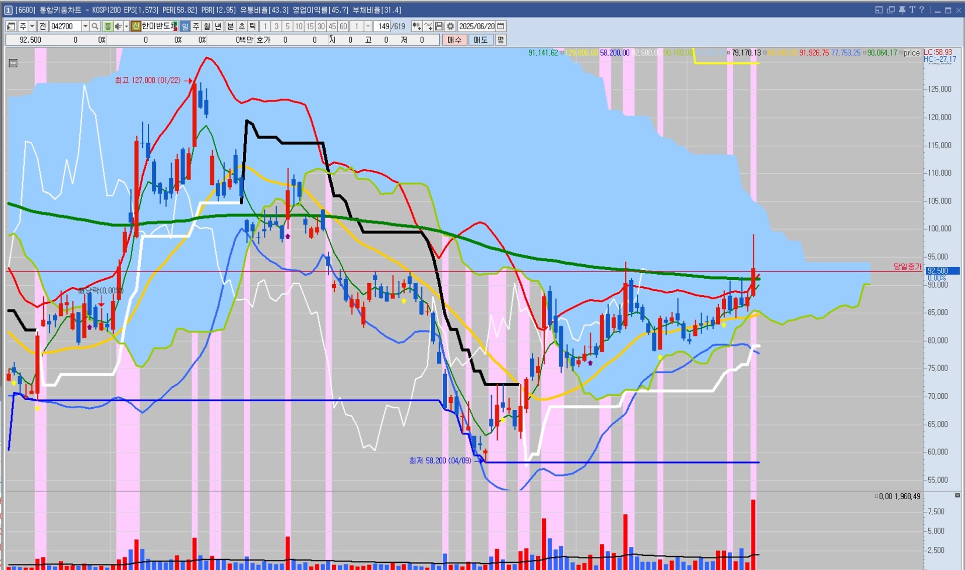Open the date calendar picker icon
The width and height of the screenshot is (965, 570).
[501, 26]
